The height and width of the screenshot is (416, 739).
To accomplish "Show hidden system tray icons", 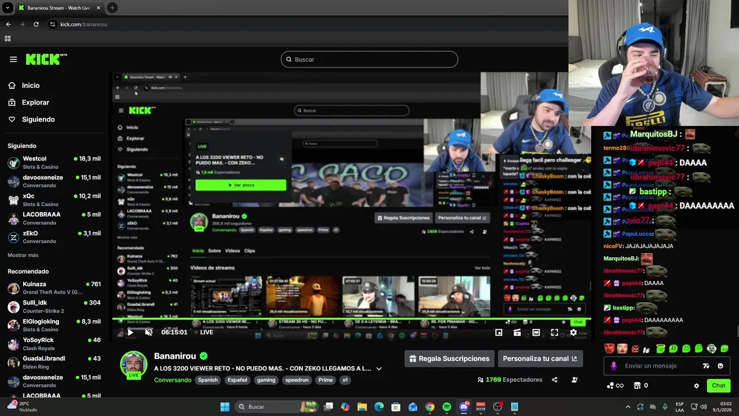I will [x=628, y=407].
